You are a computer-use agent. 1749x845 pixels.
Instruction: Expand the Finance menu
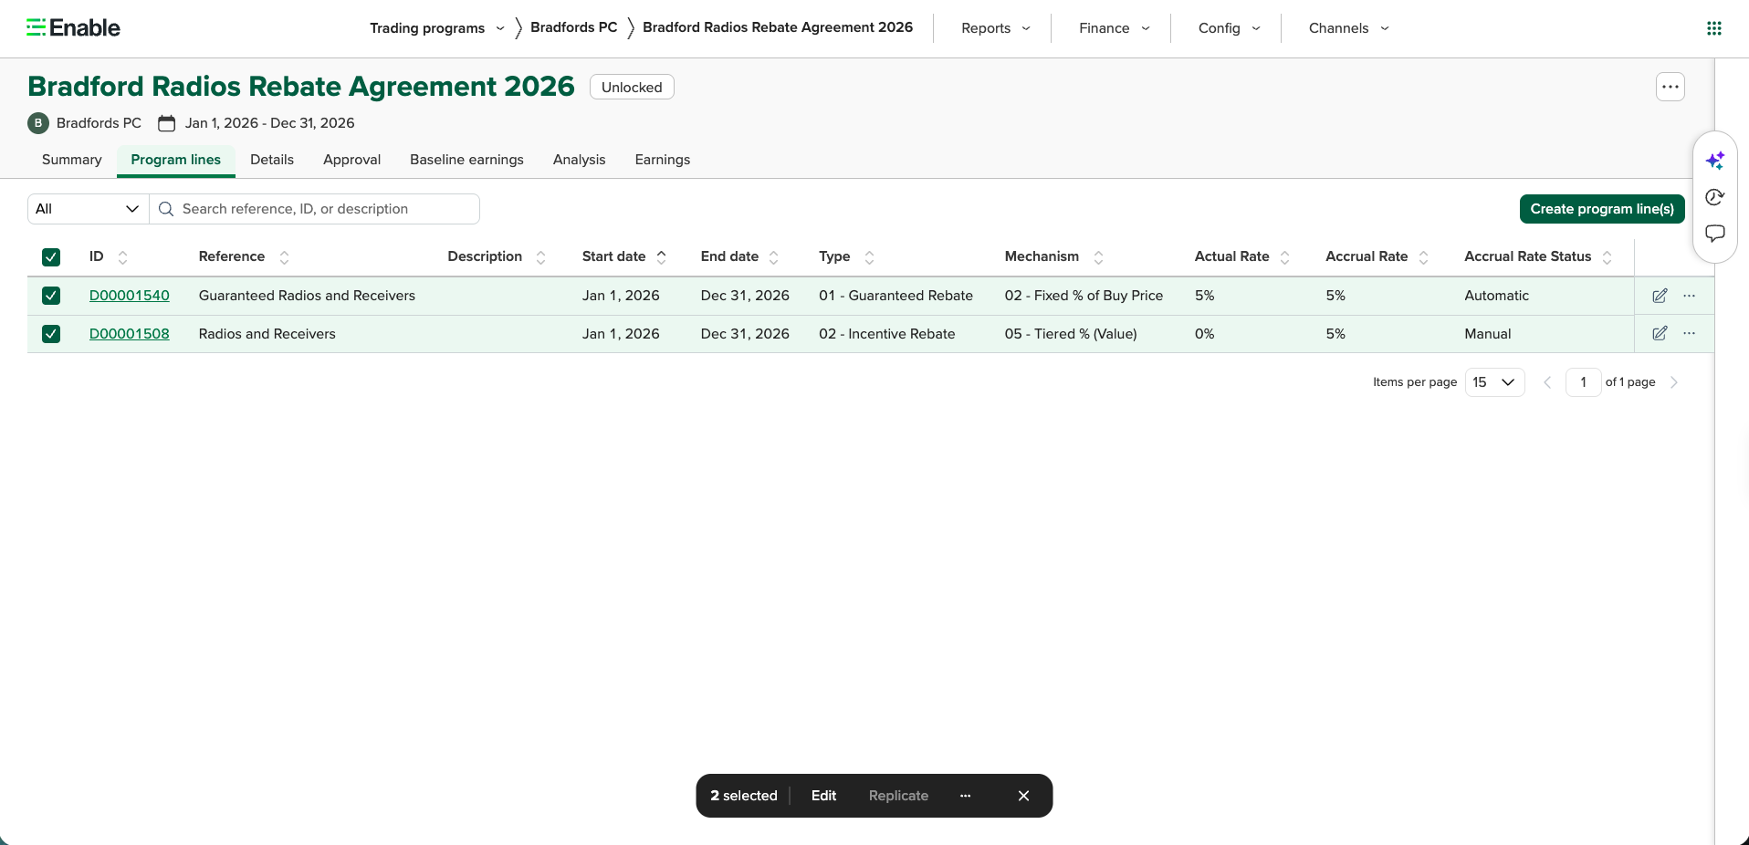coord(1115,28)
